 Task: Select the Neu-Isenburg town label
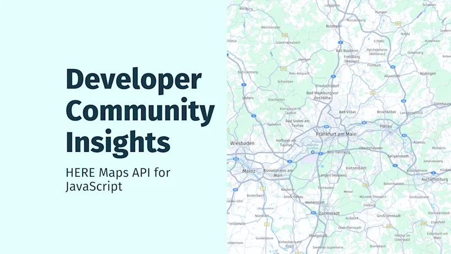click(x=339, y=152)
